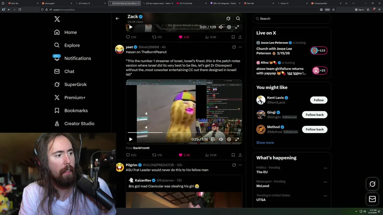The height and width of the screenshot is (215, 383).
Task: Open floating messages envelope button
Action: pos(373,199)
